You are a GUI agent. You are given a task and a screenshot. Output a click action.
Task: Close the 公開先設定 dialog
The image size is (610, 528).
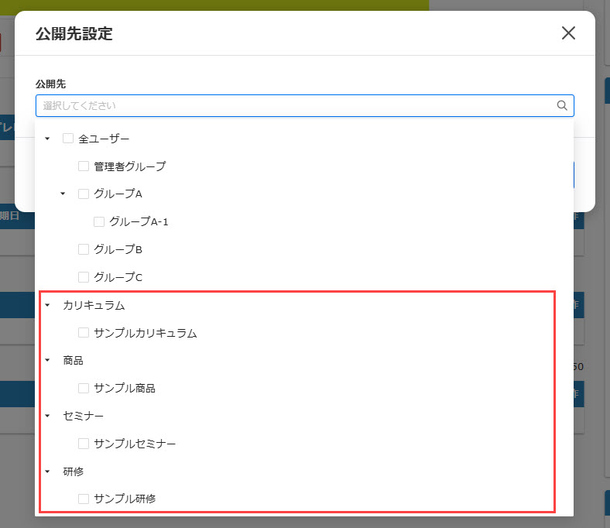pos(568,33)
